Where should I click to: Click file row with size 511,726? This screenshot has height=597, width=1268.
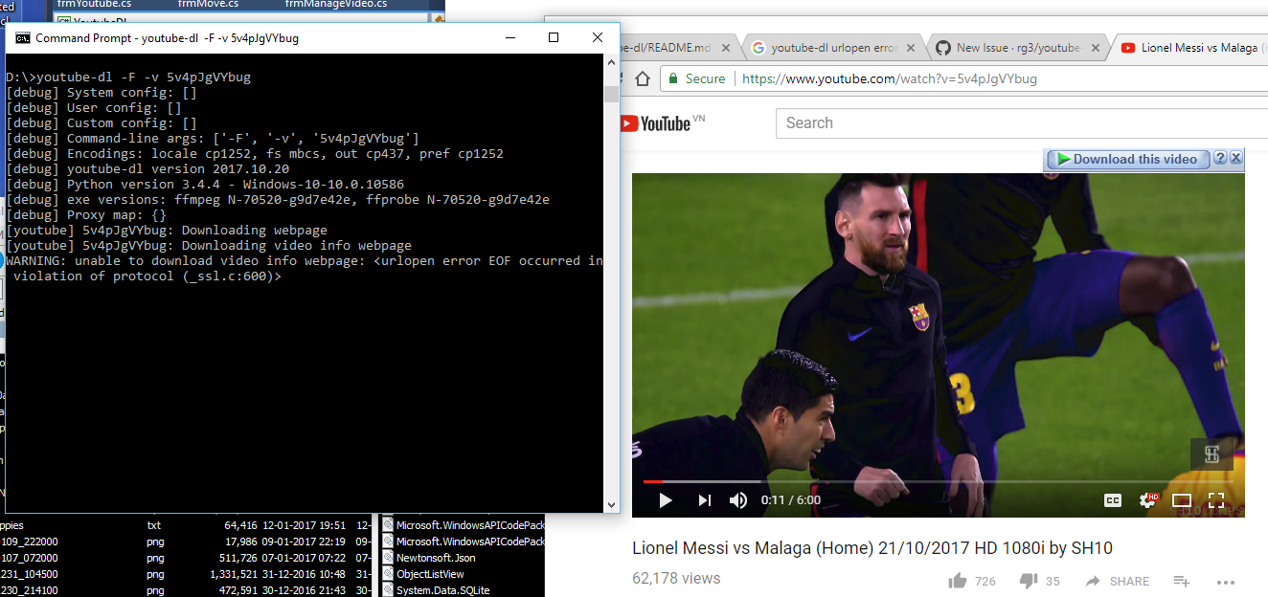point(187,558)
